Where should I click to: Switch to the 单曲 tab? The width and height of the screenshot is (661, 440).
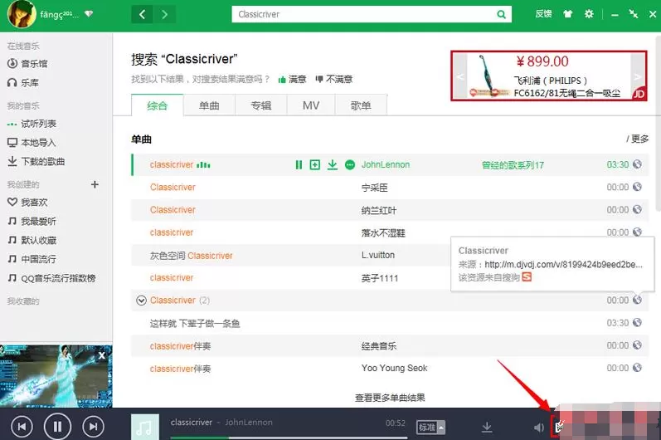click(209, 105)
